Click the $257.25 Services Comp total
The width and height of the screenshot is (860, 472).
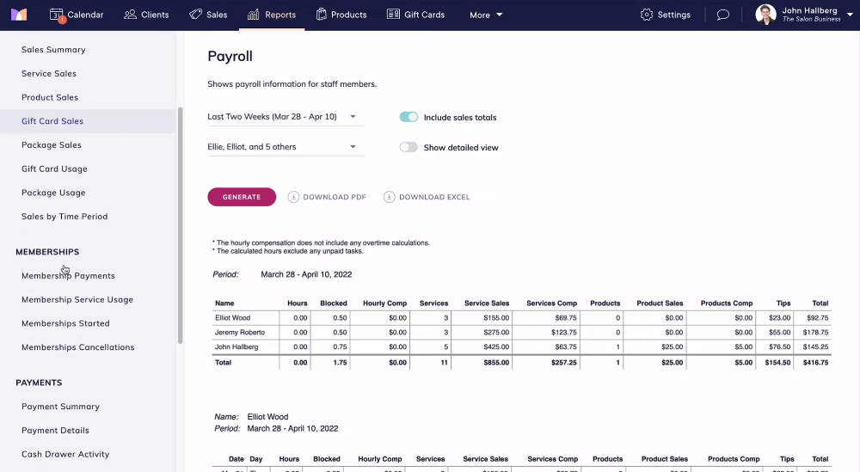564,363
